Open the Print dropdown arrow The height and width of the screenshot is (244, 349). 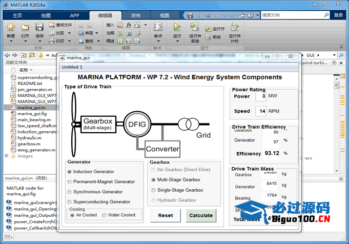(69, 41)
